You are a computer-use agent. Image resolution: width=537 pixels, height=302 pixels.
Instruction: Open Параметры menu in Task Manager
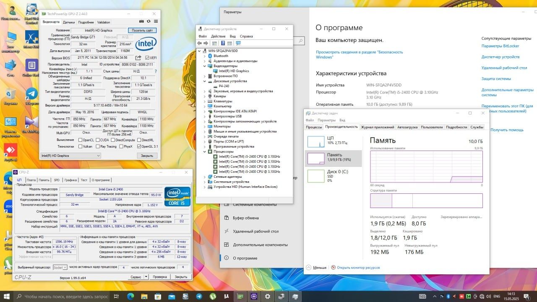pos(326,120)
